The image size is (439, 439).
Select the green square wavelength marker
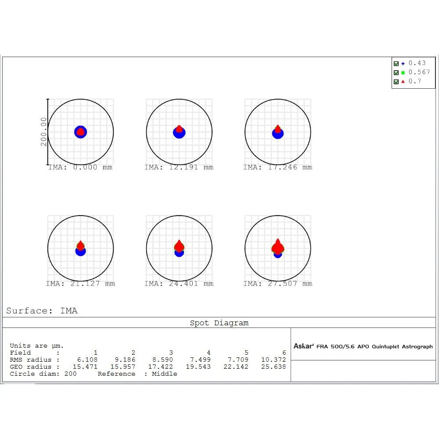tap(402, 72)
